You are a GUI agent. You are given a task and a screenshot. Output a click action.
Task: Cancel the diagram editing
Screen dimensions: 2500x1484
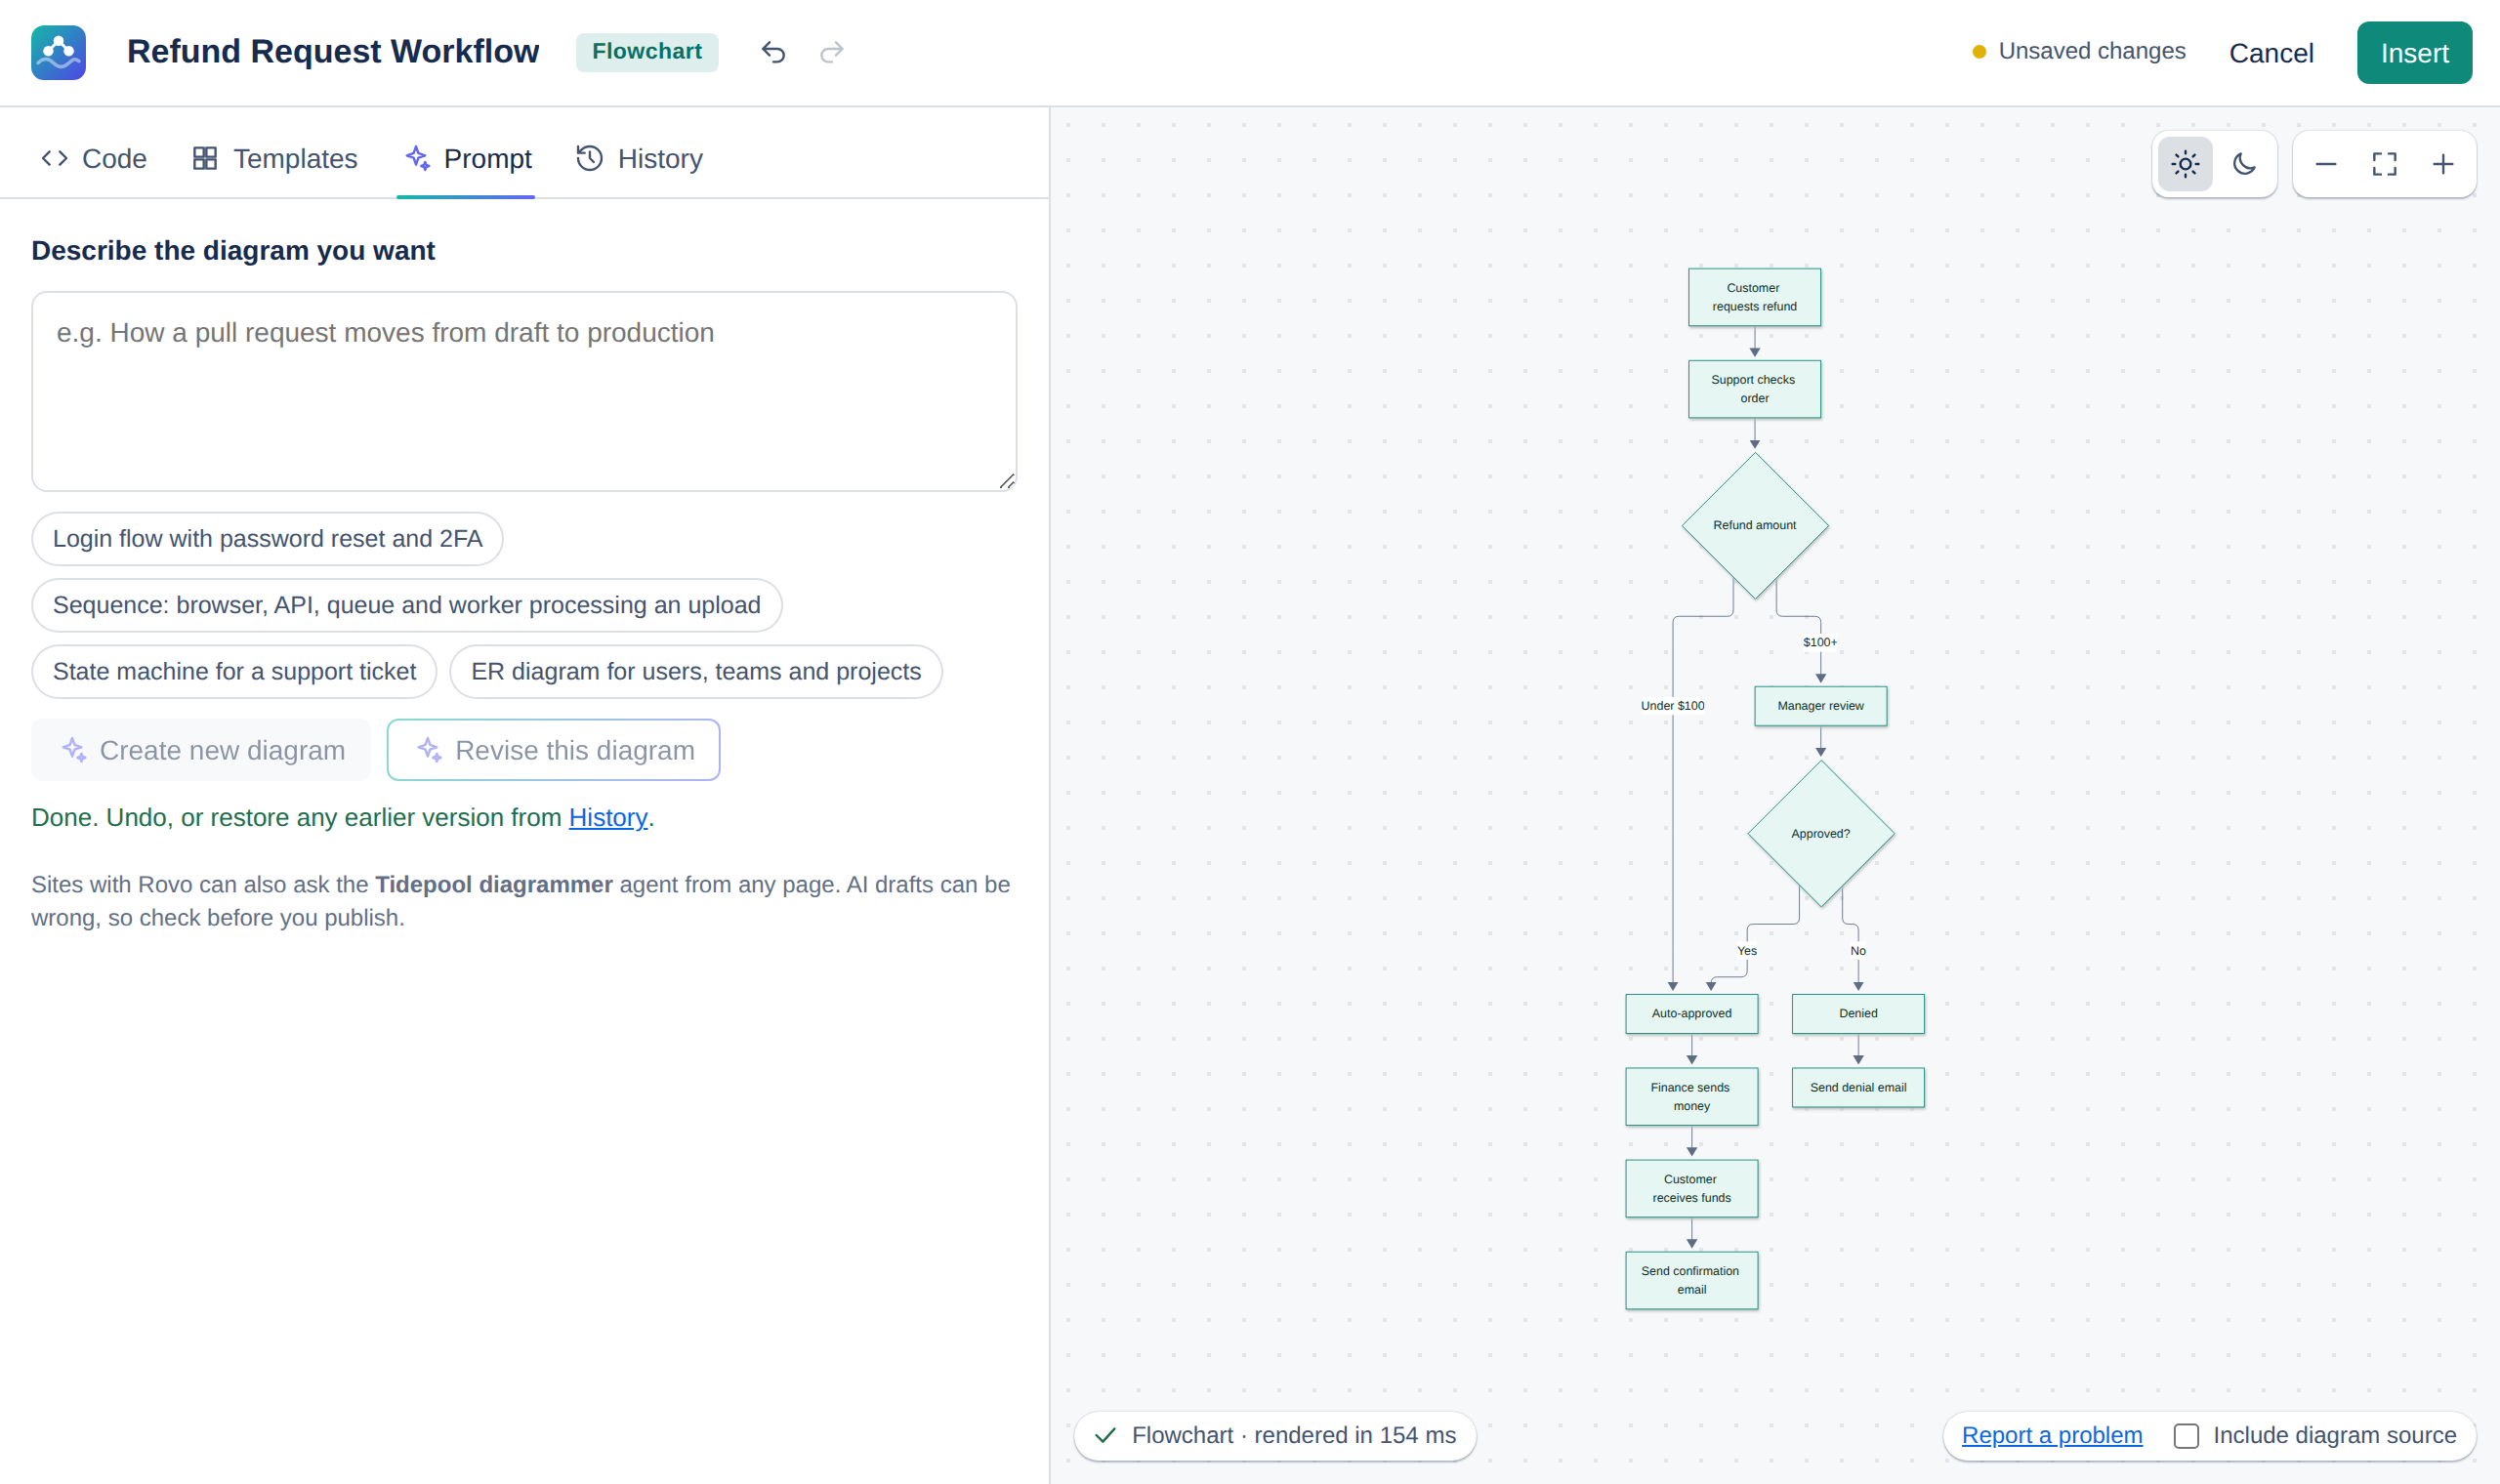pos(2271,52)
